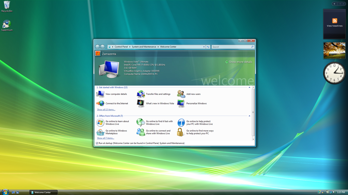The width and height of the screenshot is (348, 195).
Task: Click Welcome Center in the breadcrumb
Action: (168, 47)
